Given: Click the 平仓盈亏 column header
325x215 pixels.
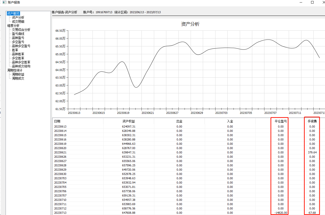Looking at the screenshot, I should [281, 121].
